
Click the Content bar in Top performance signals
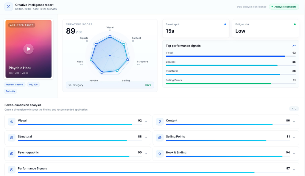pos(231,65)
